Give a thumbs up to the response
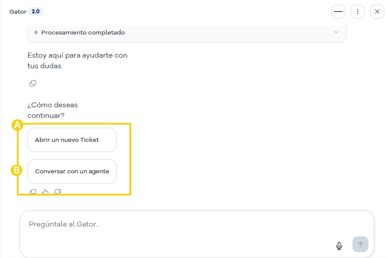The width and height of the screenshot is (387, 258). (x=45, y=192)
